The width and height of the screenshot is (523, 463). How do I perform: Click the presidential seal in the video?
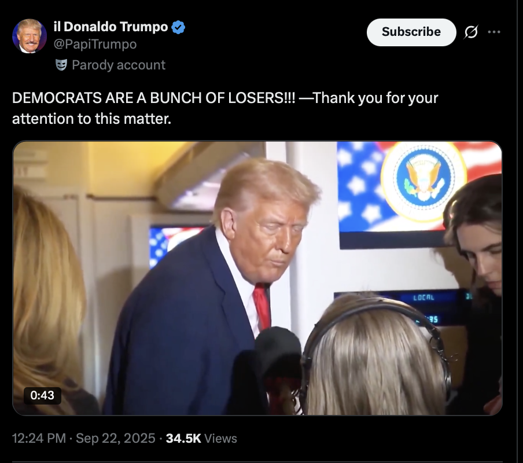click(423, 182)
